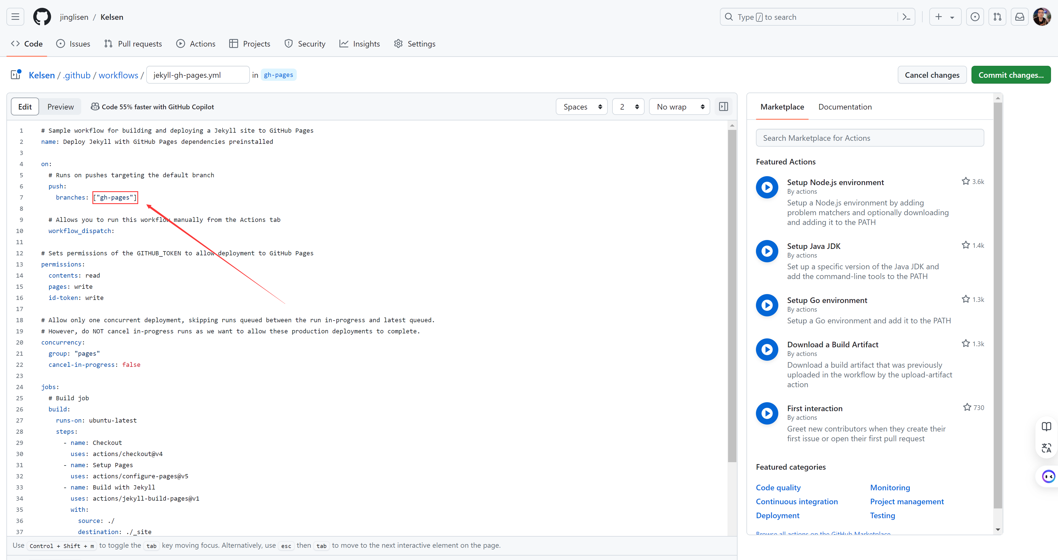Open the repository Settings tab

click(415, 43)
